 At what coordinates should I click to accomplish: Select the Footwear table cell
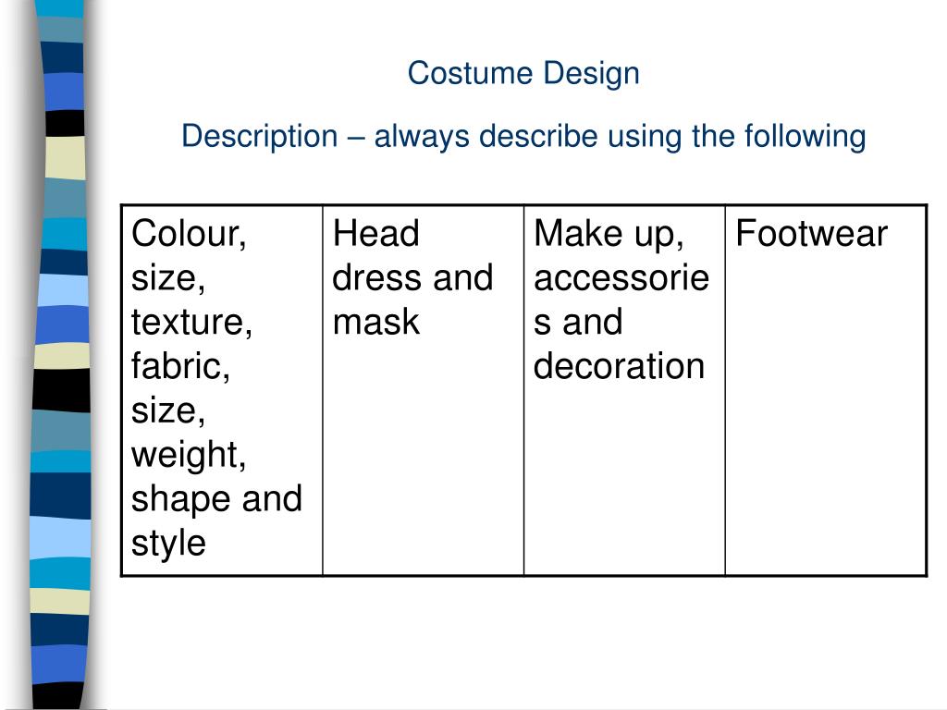point(826,391)
